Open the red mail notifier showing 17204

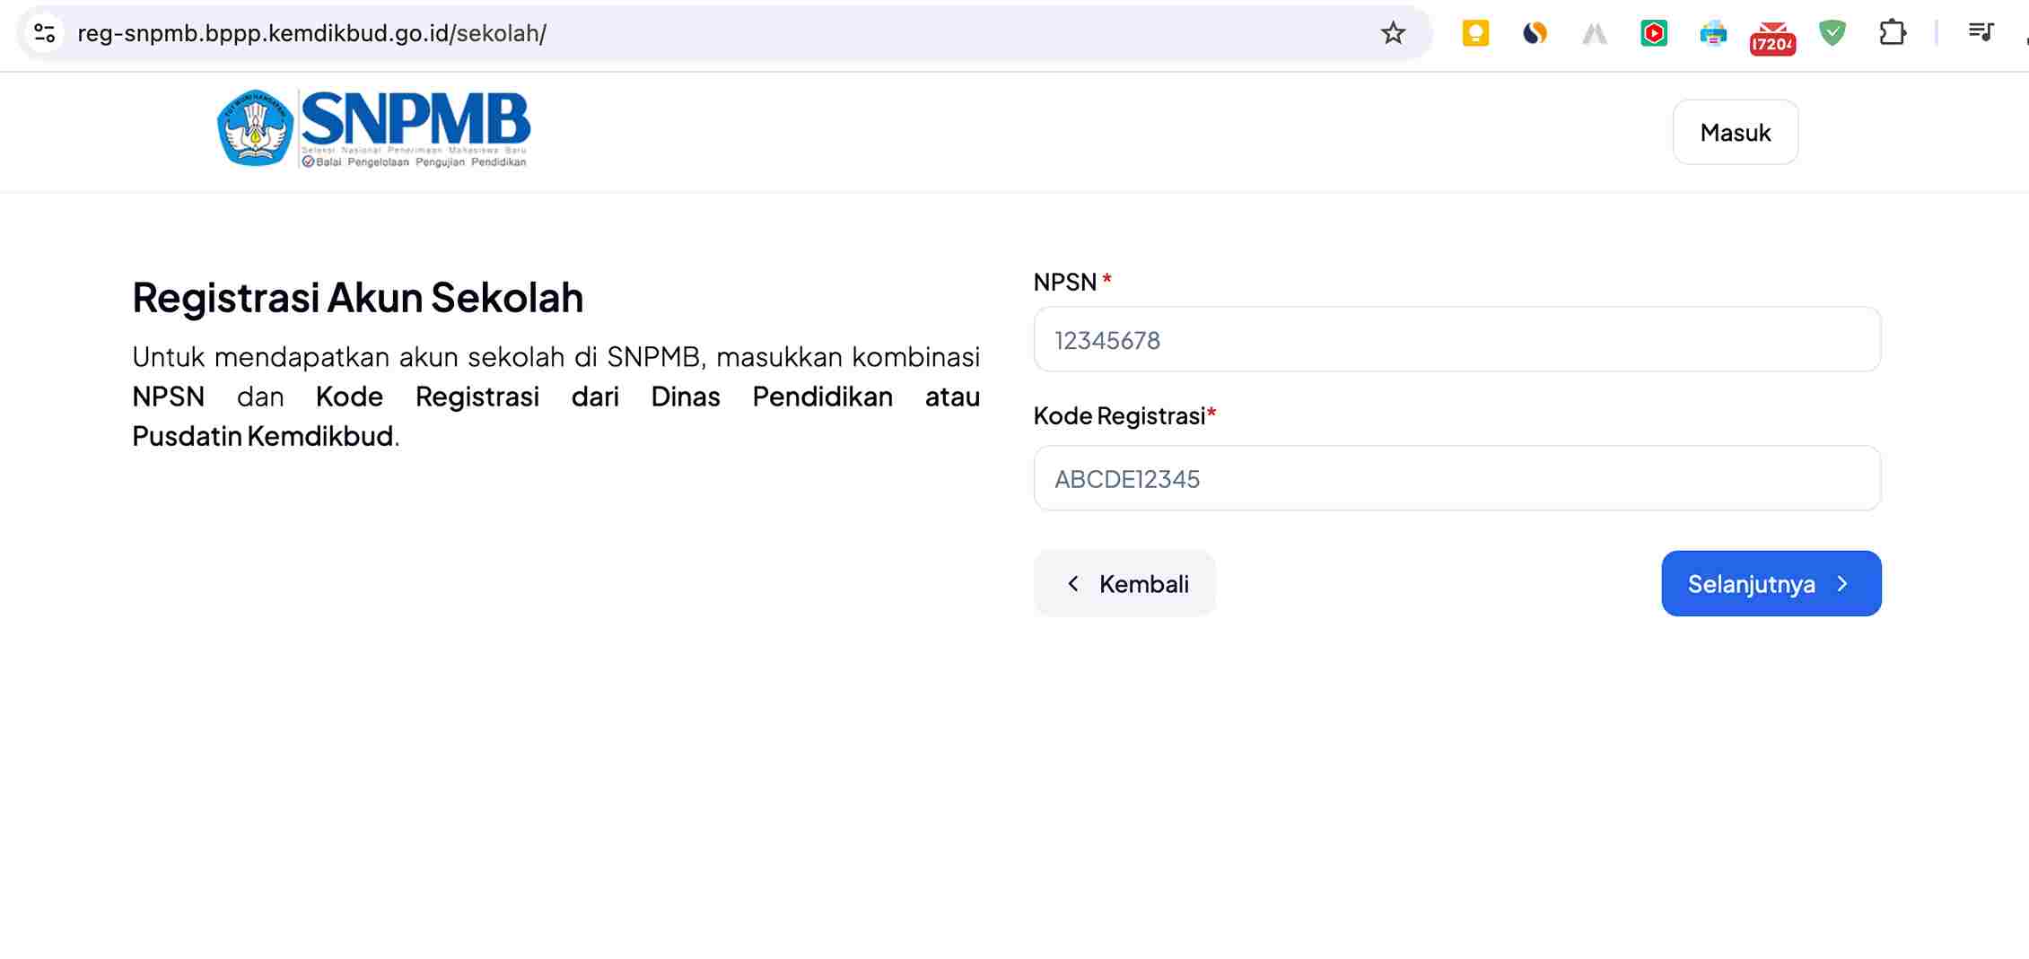pyautogui.click(x=1771, y=33)
